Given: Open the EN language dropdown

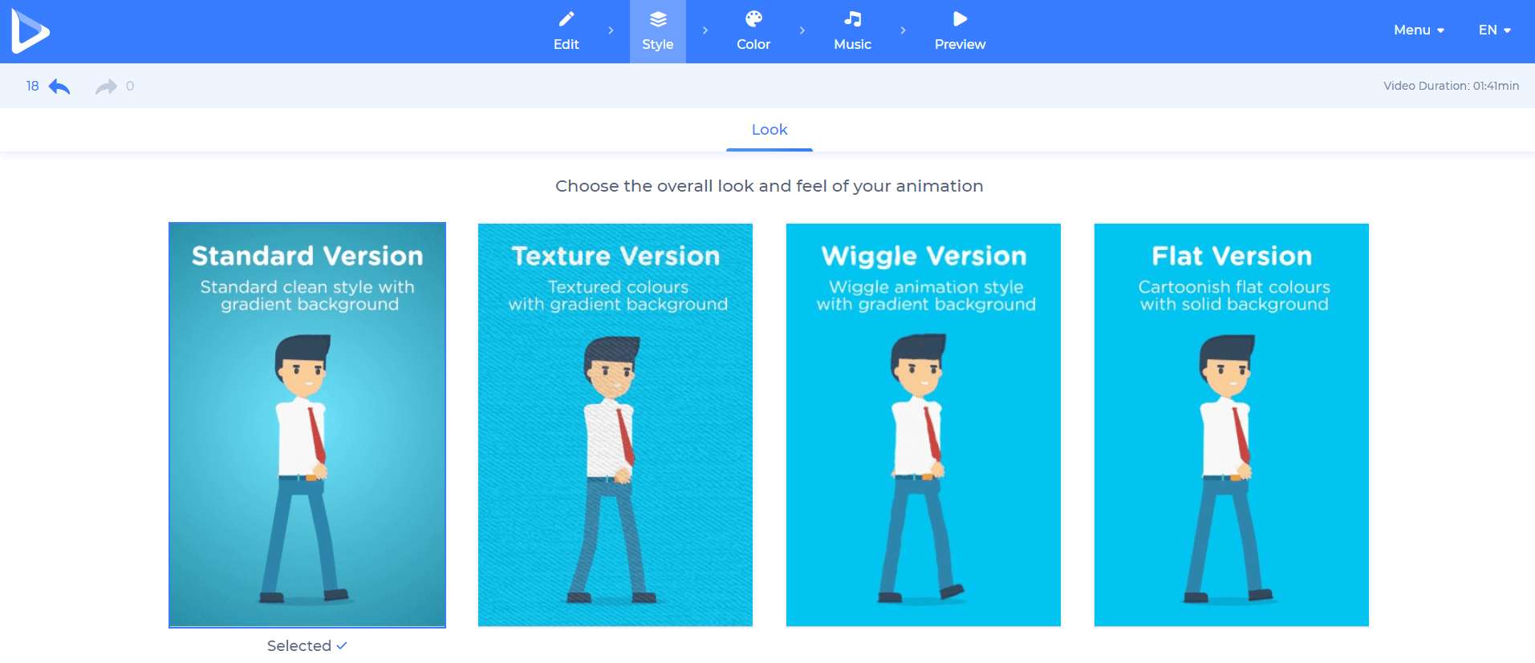Looking at the screenshot, I should 1494,30.
